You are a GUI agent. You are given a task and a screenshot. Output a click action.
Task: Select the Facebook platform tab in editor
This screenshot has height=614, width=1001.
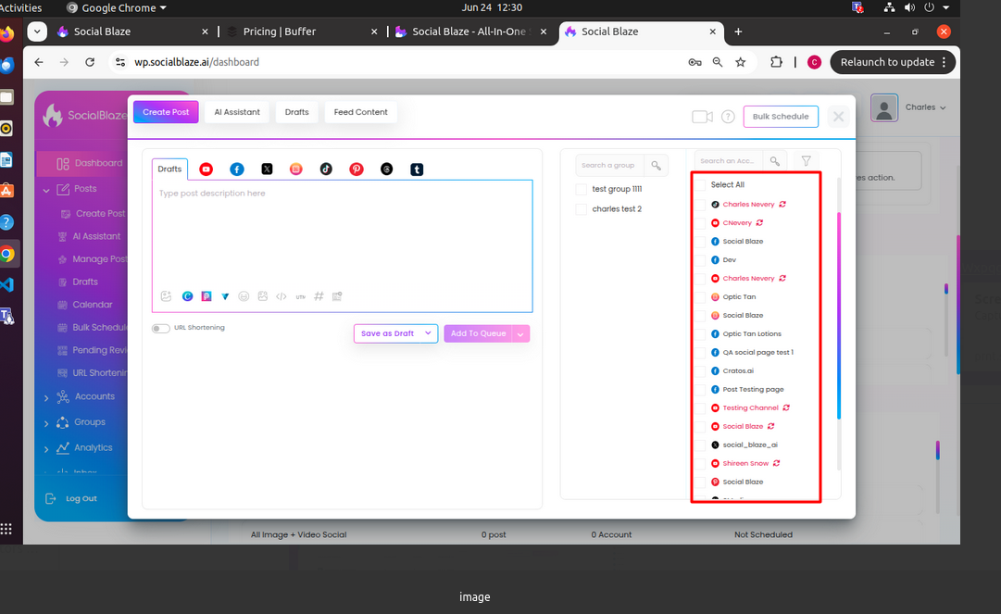(237, 169)
